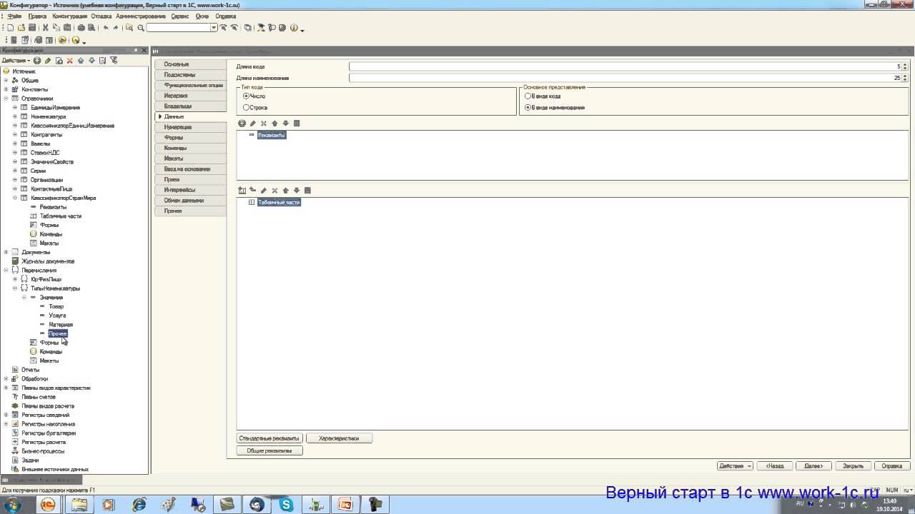Click the Help info icon in main toolbar
915x514 pixels.
click(294, 28)
